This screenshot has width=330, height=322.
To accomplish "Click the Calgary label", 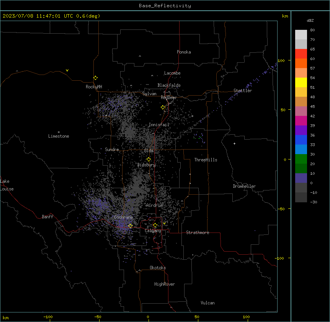I will pyautogui.click(x=153, y=231).
